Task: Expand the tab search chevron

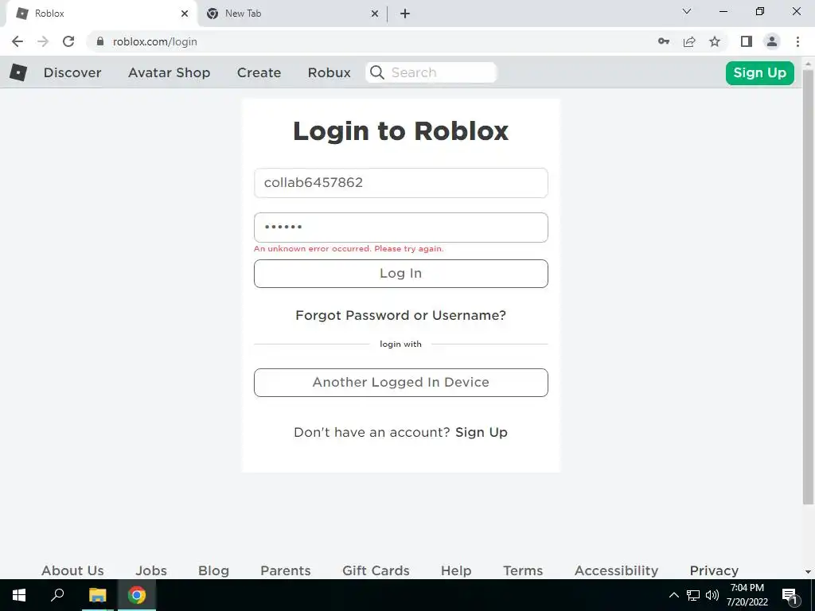Action: click(687, 11)
